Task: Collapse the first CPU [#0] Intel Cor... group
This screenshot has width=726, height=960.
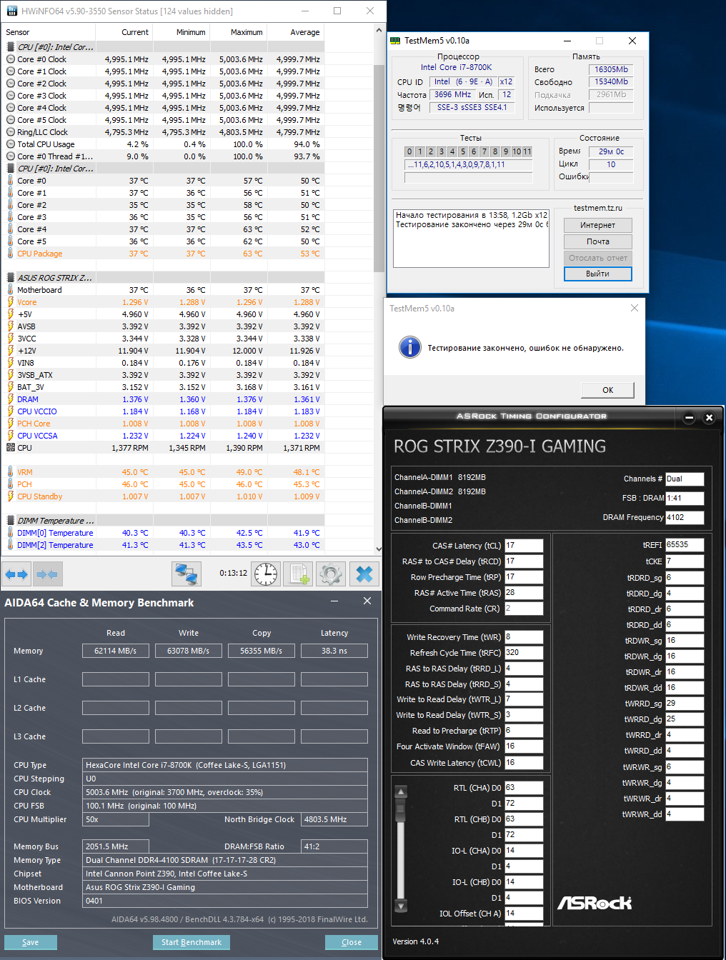Action: [10, 47]
